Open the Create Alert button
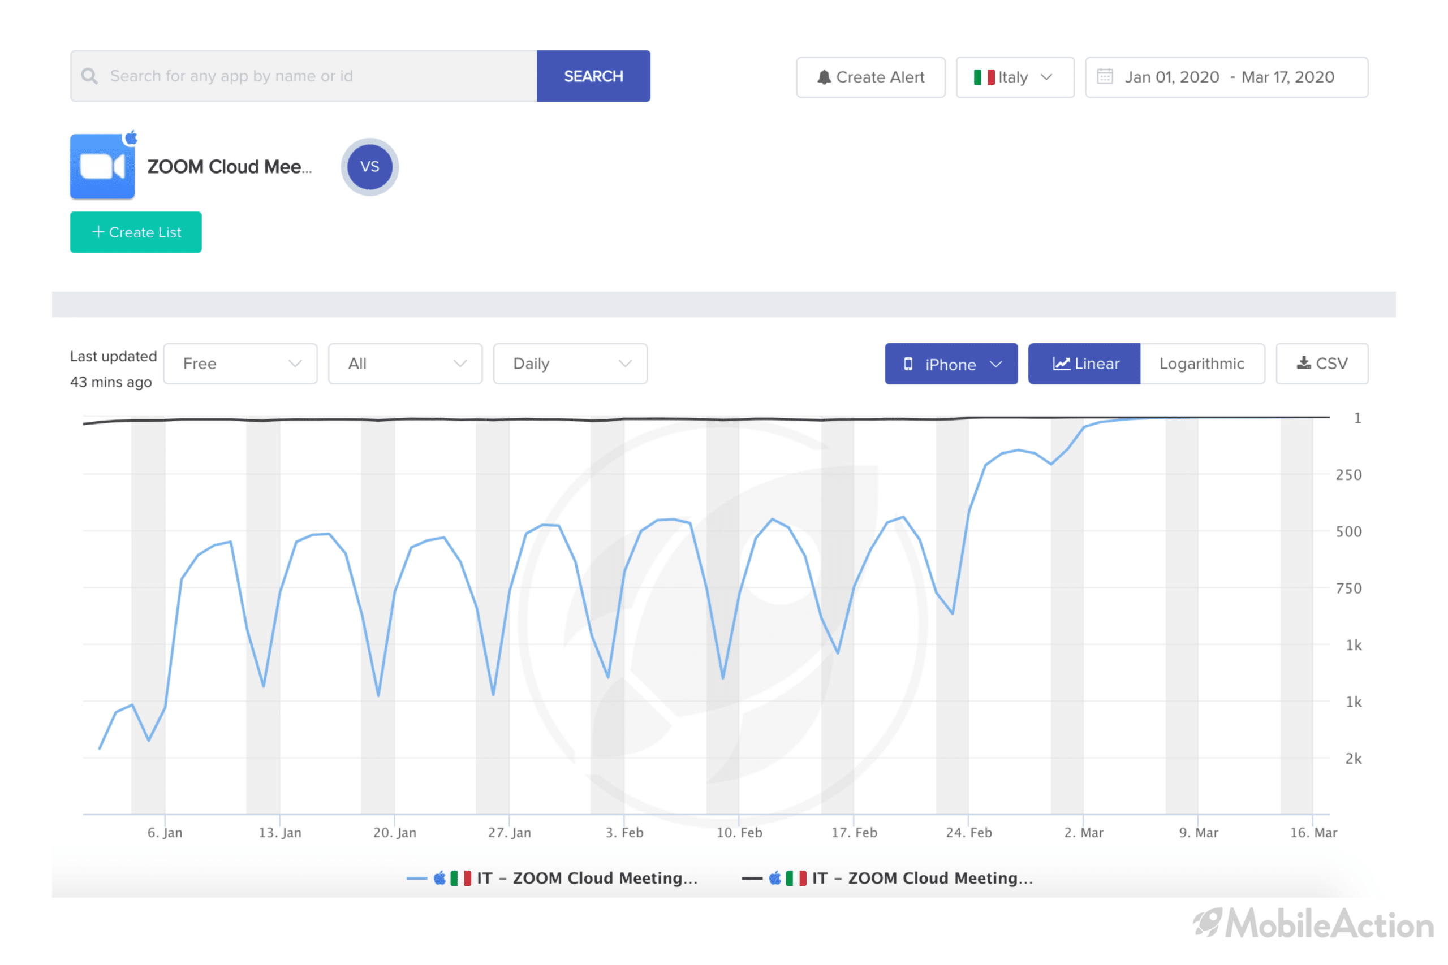The image size is (1448, 965). (870, 77)
